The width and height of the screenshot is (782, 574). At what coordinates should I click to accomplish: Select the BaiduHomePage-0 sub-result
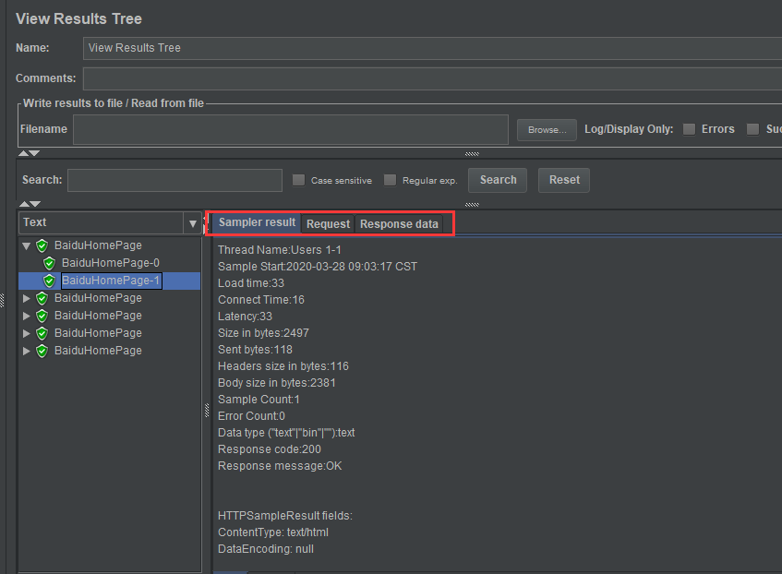110,263
